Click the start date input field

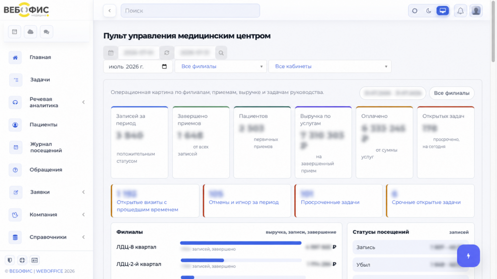pyautogui.click(x=138, y=53)
